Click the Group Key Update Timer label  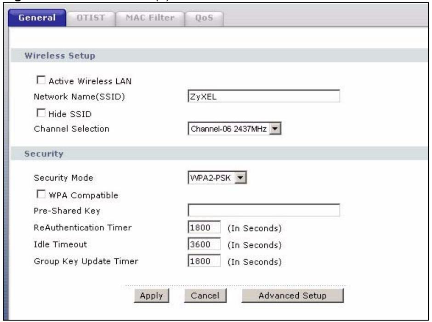coord(86,261)
